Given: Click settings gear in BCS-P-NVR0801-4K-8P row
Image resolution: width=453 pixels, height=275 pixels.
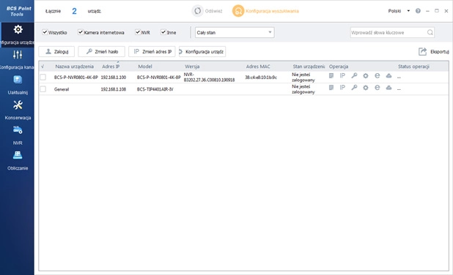Looking at the screenshot, I should (x=366, y=76).
